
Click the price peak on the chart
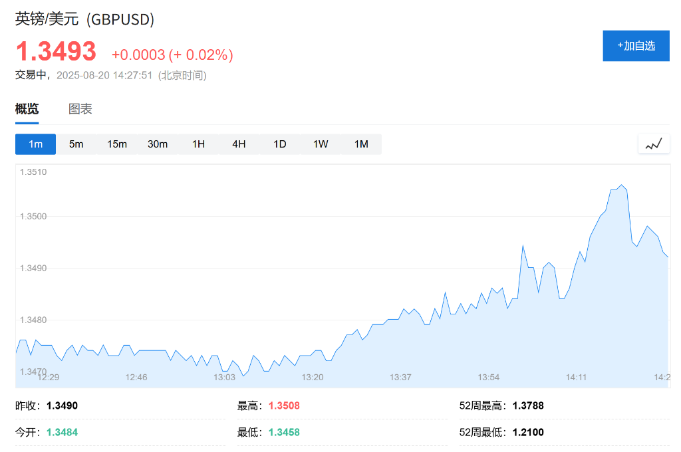[622, 185]
